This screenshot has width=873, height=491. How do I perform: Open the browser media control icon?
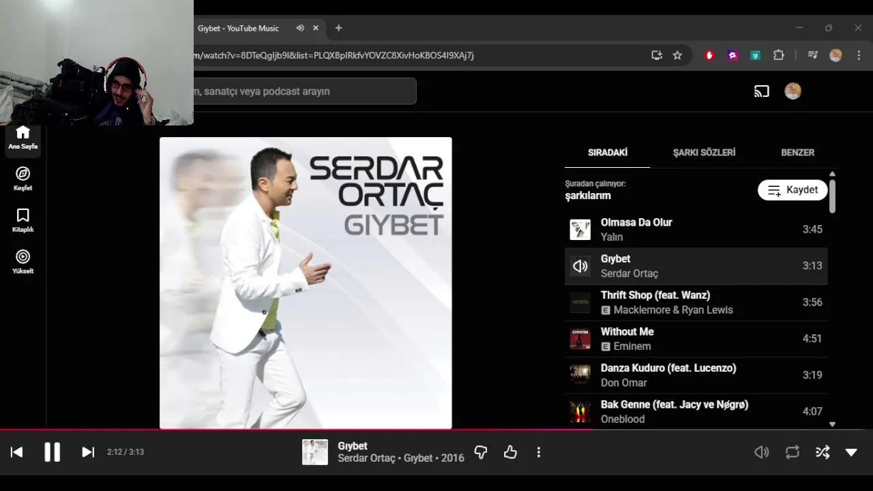click(x=812, y=55)
